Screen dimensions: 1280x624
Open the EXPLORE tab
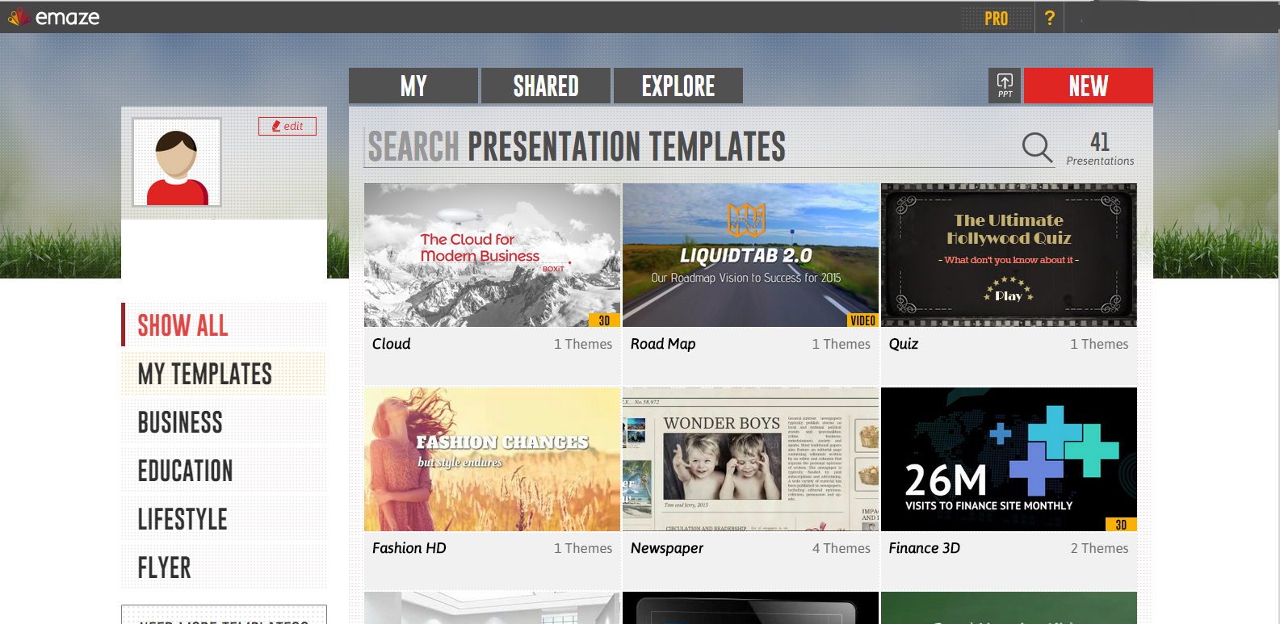pyautogui.click(x=678, y=86)
